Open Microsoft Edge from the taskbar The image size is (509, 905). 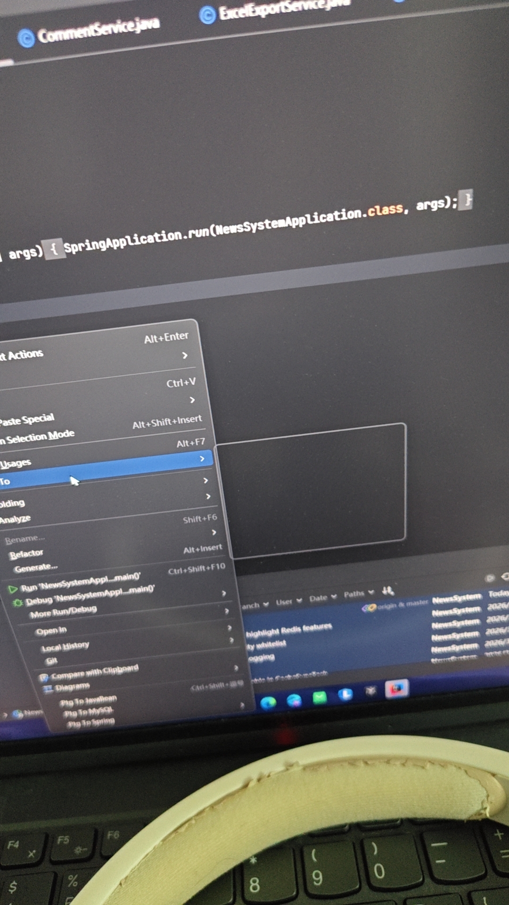click(x=269, y=703)
